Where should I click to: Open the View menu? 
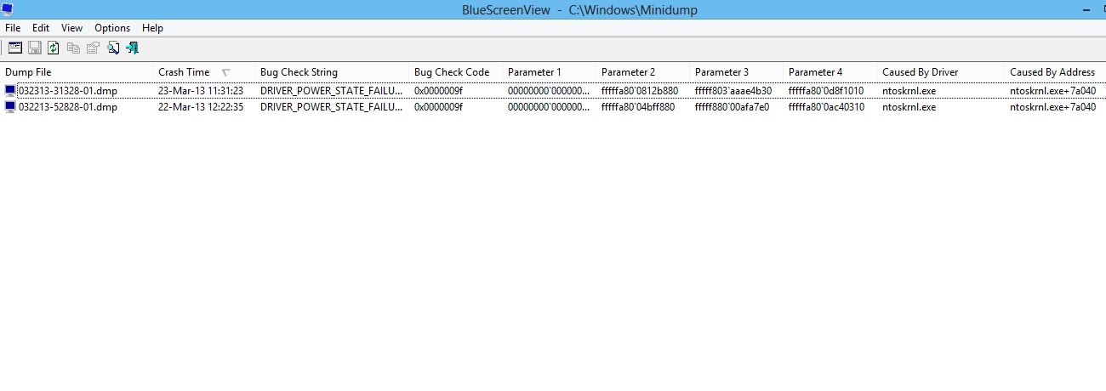[71, 28]
